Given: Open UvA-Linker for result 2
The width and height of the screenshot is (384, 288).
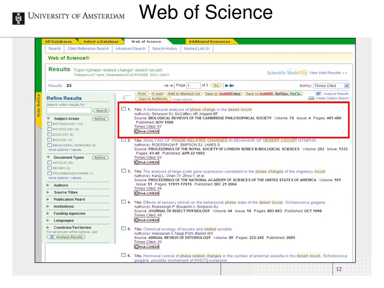Looking at the screenshot, I should pyautogui.click(x=147, y=162).
